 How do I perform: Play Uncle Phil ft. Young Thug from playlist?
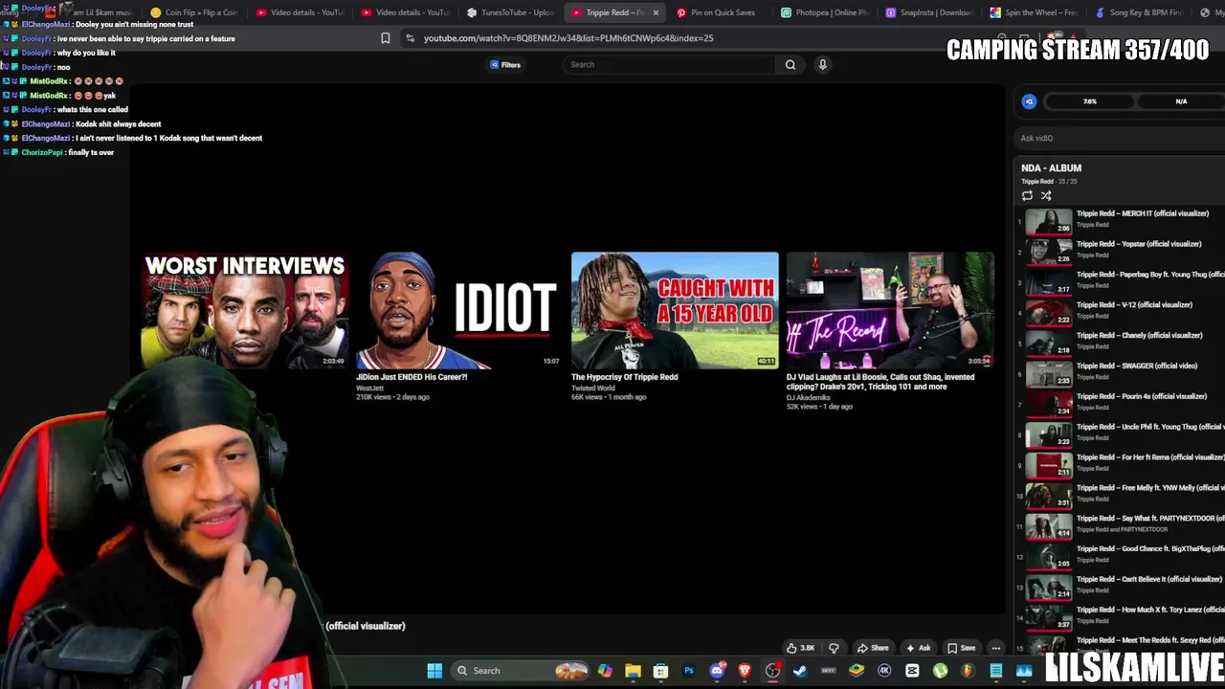pos(1122,435)
